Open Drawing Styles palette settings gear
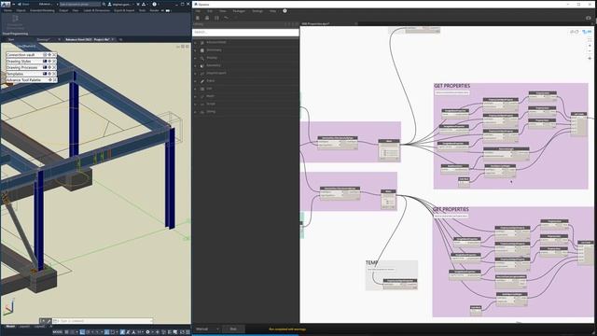597x336 pixels. point(49,61)
